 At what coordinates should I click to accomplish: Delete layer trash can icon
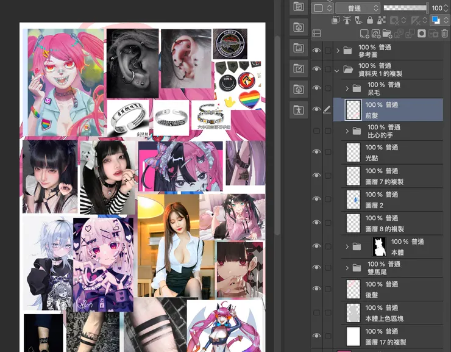coord(445,34)
